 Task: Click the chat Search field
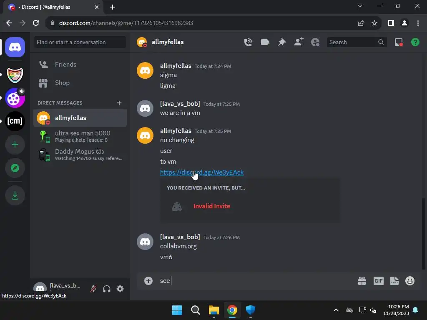[357, 42]
